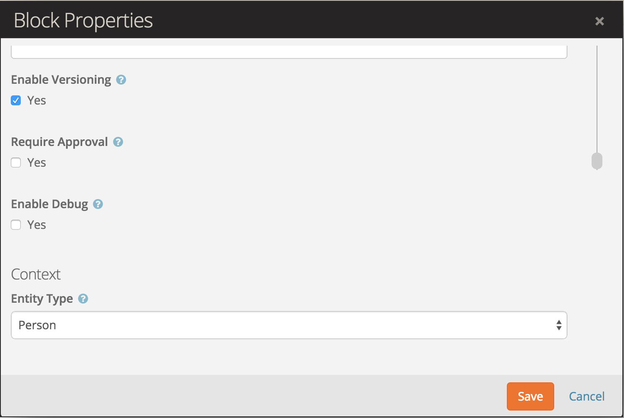Viewport: 624px width, 418px height.
Task: Save the block properties
Action: pos(530,396)
